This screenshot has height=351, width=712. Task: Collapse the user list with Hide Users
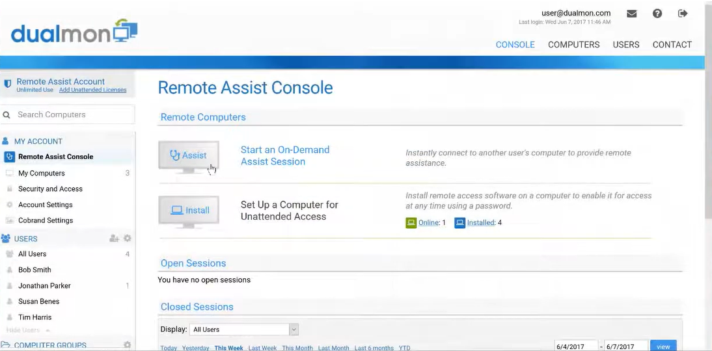[28, 330]
